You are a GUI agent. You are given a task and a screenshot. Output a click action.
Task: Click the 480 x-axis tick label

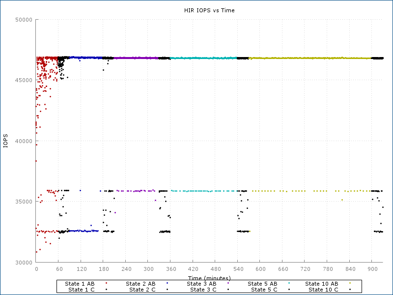click(216, 269)
